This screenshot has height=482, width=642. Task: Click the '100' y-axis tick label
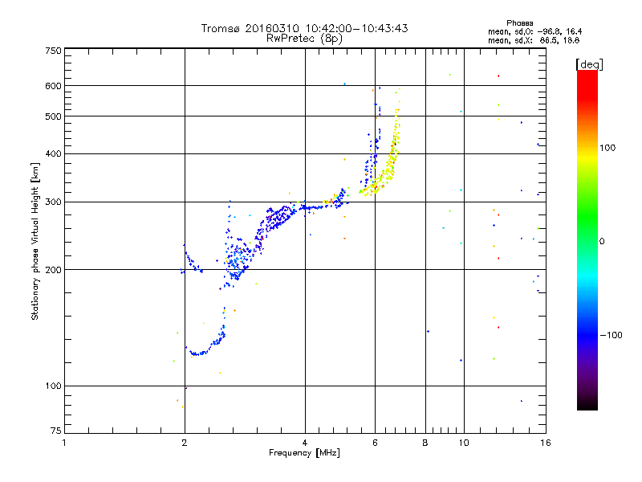(x=54, y=386)
